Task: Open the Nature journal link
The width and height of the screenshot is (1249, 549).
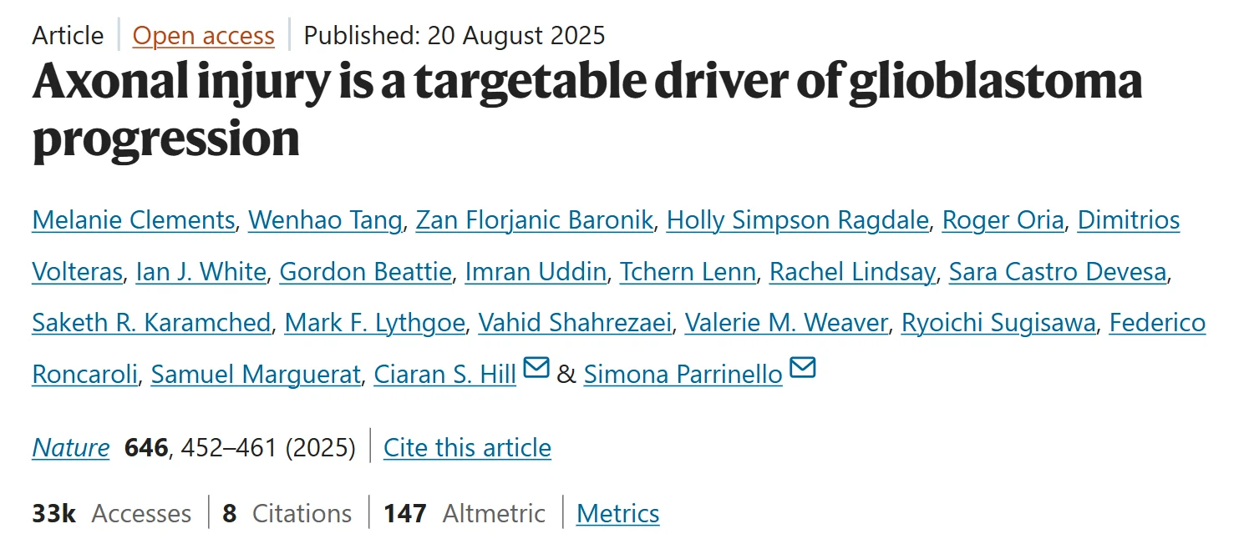Action: 70,448
